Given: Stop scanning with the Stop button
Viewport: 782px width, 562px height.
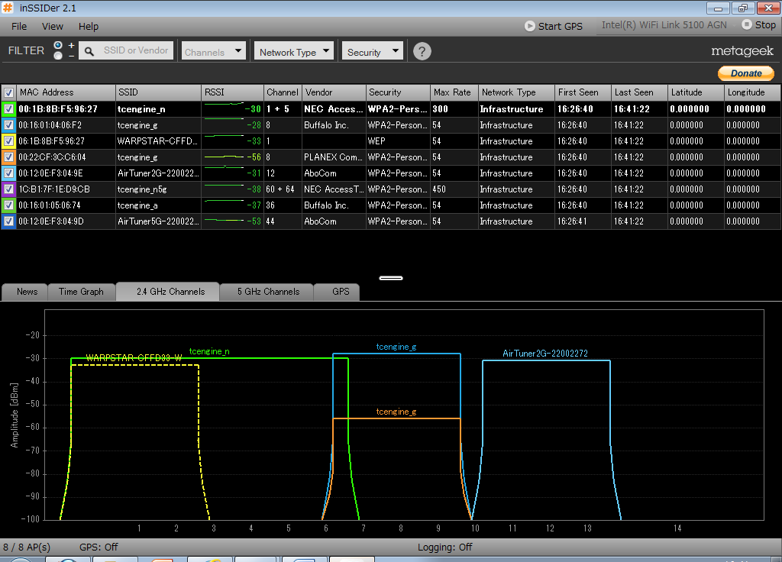Looking at the screenshot, I should coord(758,25).
